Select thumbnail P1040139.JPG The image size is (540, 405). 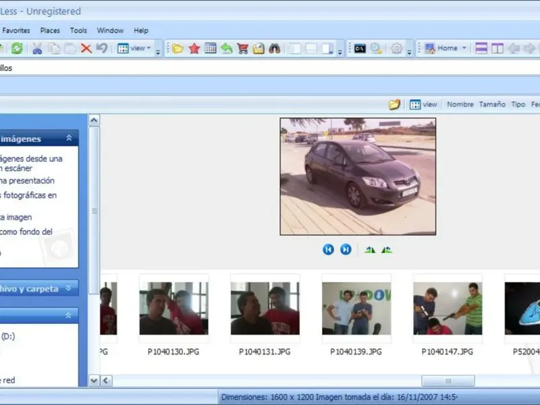356,308
